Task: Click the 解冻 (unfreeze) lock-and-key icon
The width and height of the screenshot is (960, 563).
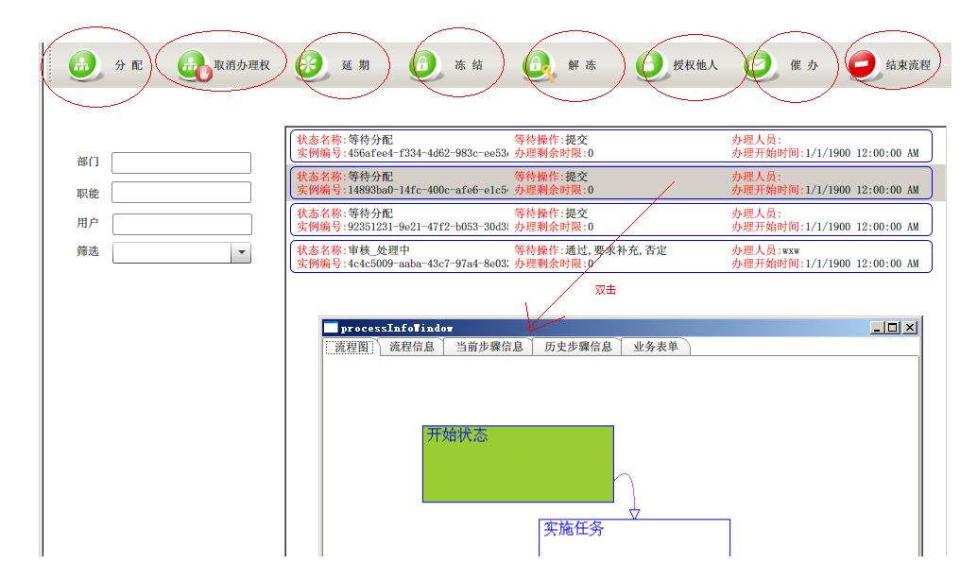Action: 539,65
